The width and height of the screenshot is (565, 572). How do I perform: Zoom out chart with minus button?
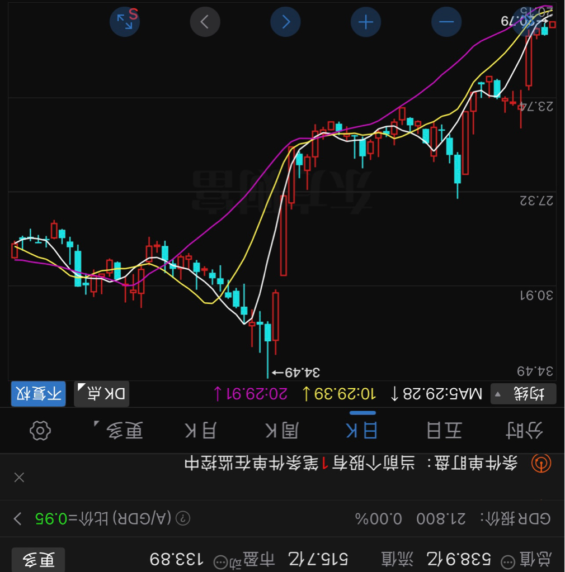pyautogui.click(x=446, y=22)
